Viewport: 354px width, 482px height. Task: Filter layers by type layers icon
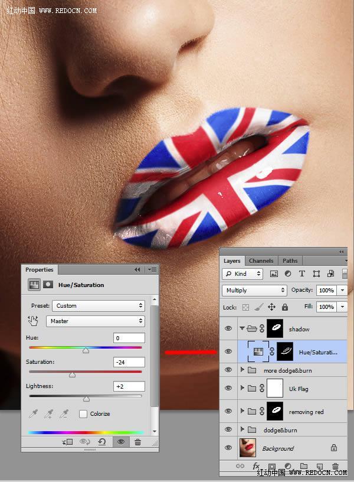[x=302, y=273]
